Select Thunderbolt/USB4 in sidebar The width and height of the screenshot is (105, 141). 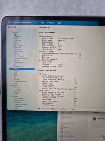click(20, 82)
